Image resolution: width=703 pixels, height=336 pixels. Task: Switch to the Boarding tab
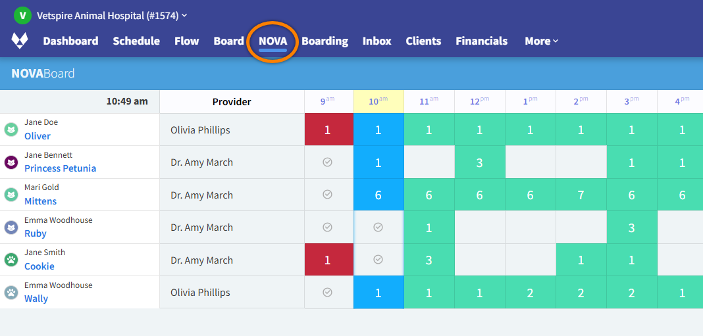pos(325,41)
